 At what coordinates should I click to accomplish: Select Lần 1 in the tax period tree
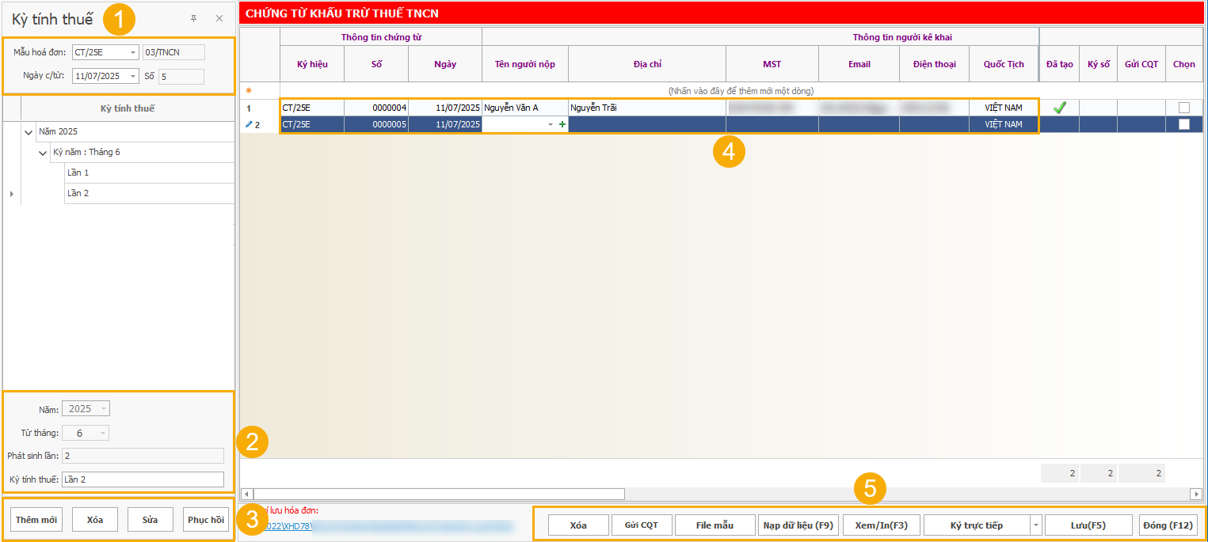[150, 172]
